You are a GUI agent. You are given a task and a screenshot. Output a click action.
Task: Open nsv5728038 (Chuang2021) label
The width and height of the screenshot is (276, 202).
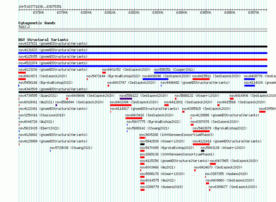click(71, 148)
